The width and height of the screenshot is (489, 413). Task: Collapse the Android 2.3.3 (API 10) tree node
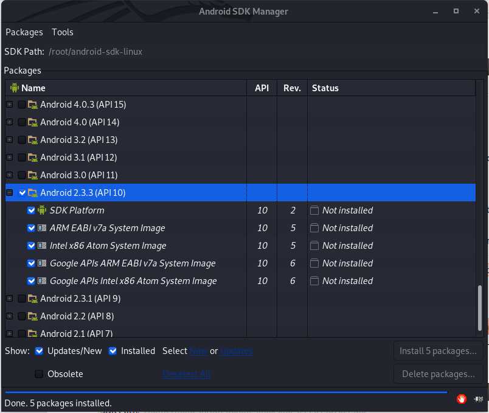click(x=10, y=193)
